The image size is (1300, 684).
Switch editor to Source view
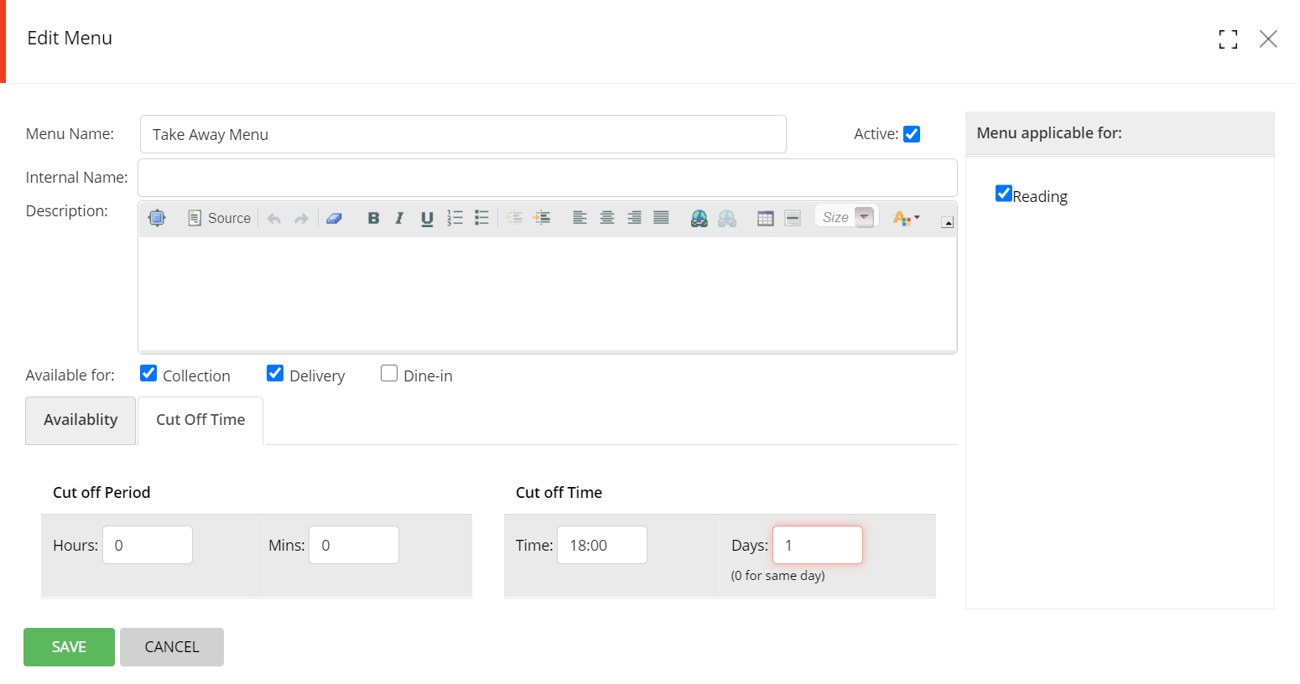click(x=219, y=218)
